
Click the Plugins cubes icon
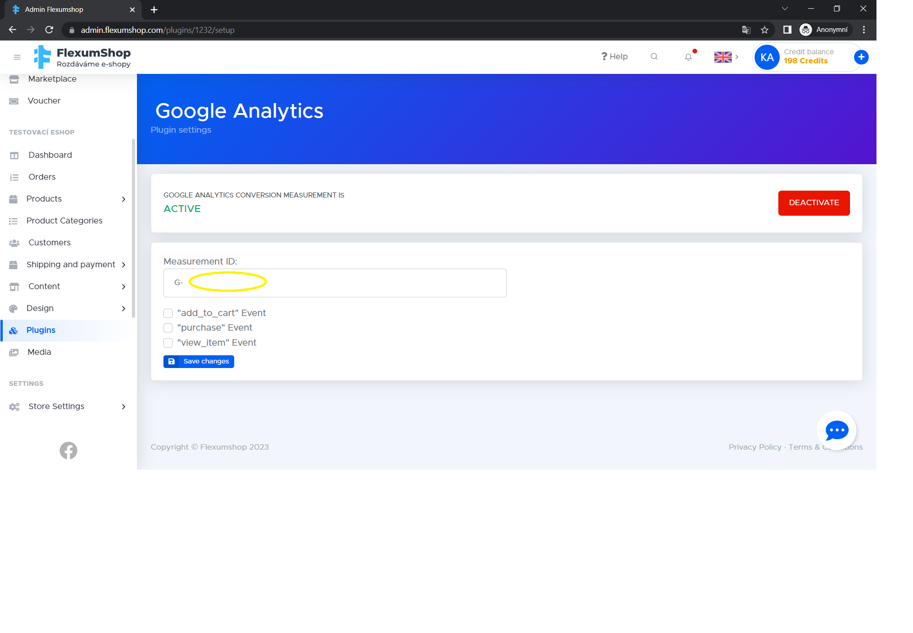pyautogui.click(x=13, y=331)
